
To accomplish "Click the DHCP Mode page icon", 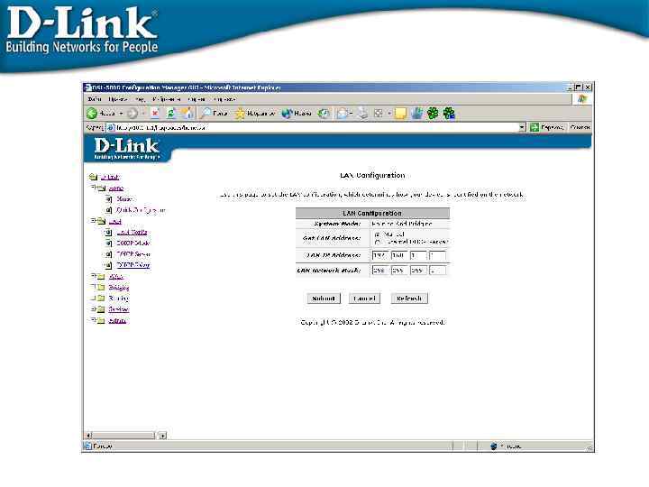I will click(108, 243).
